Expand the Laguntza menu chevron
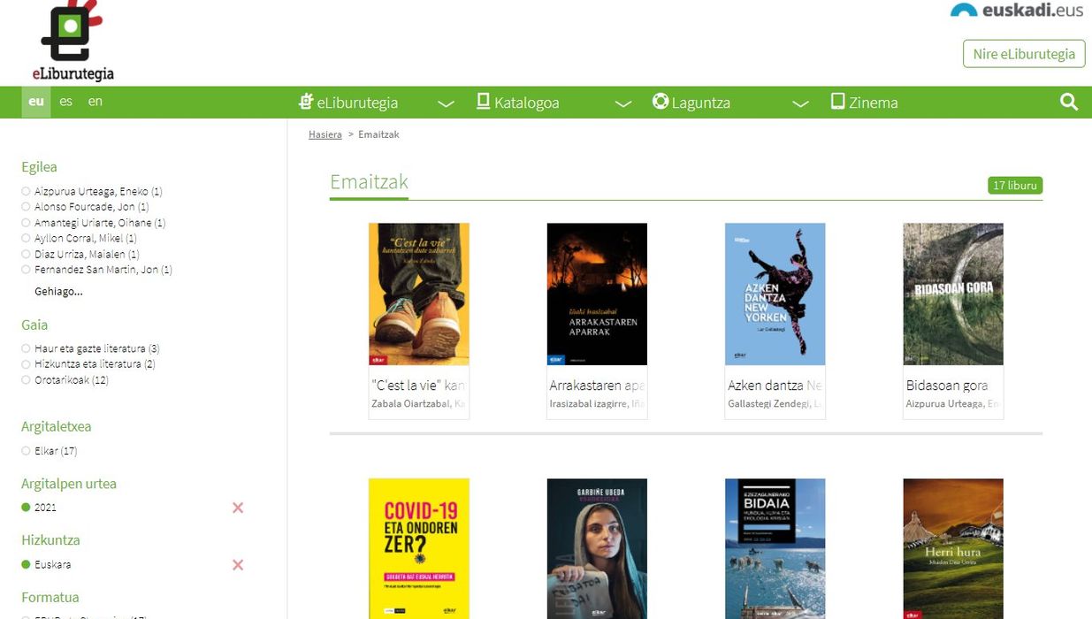 pos(800,103)
